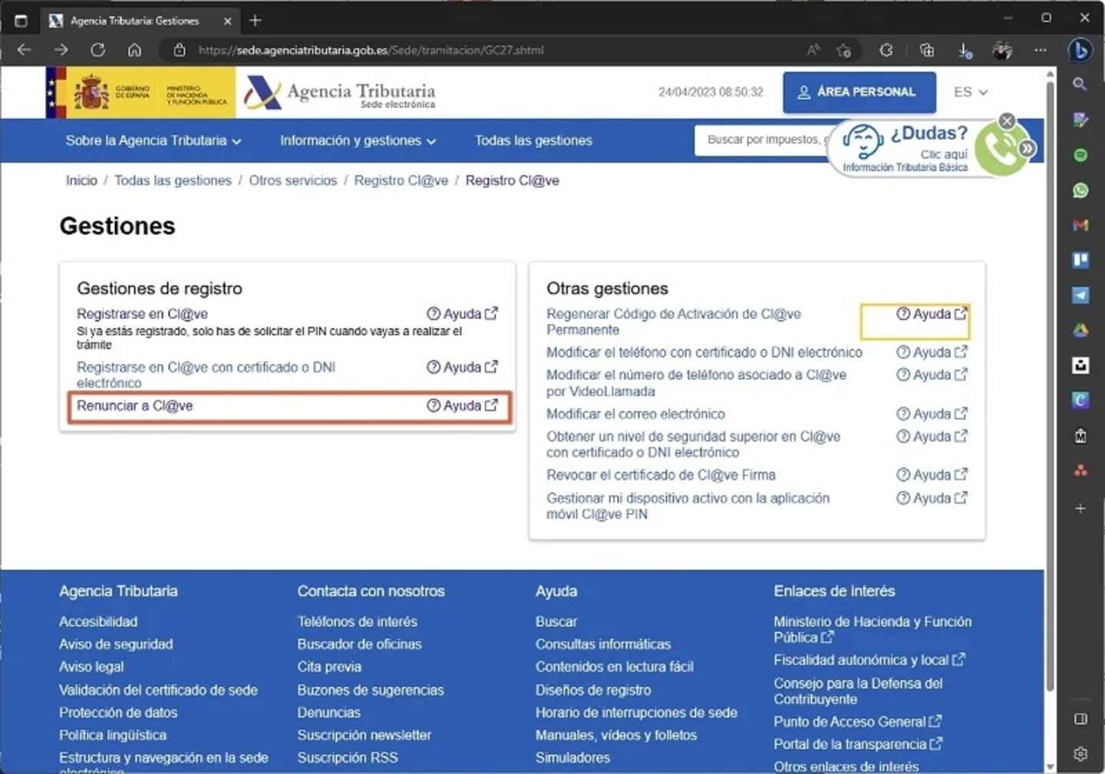Open Google Drive from the sidebar
This screenshot has height=774, width=1105.
1080,330
